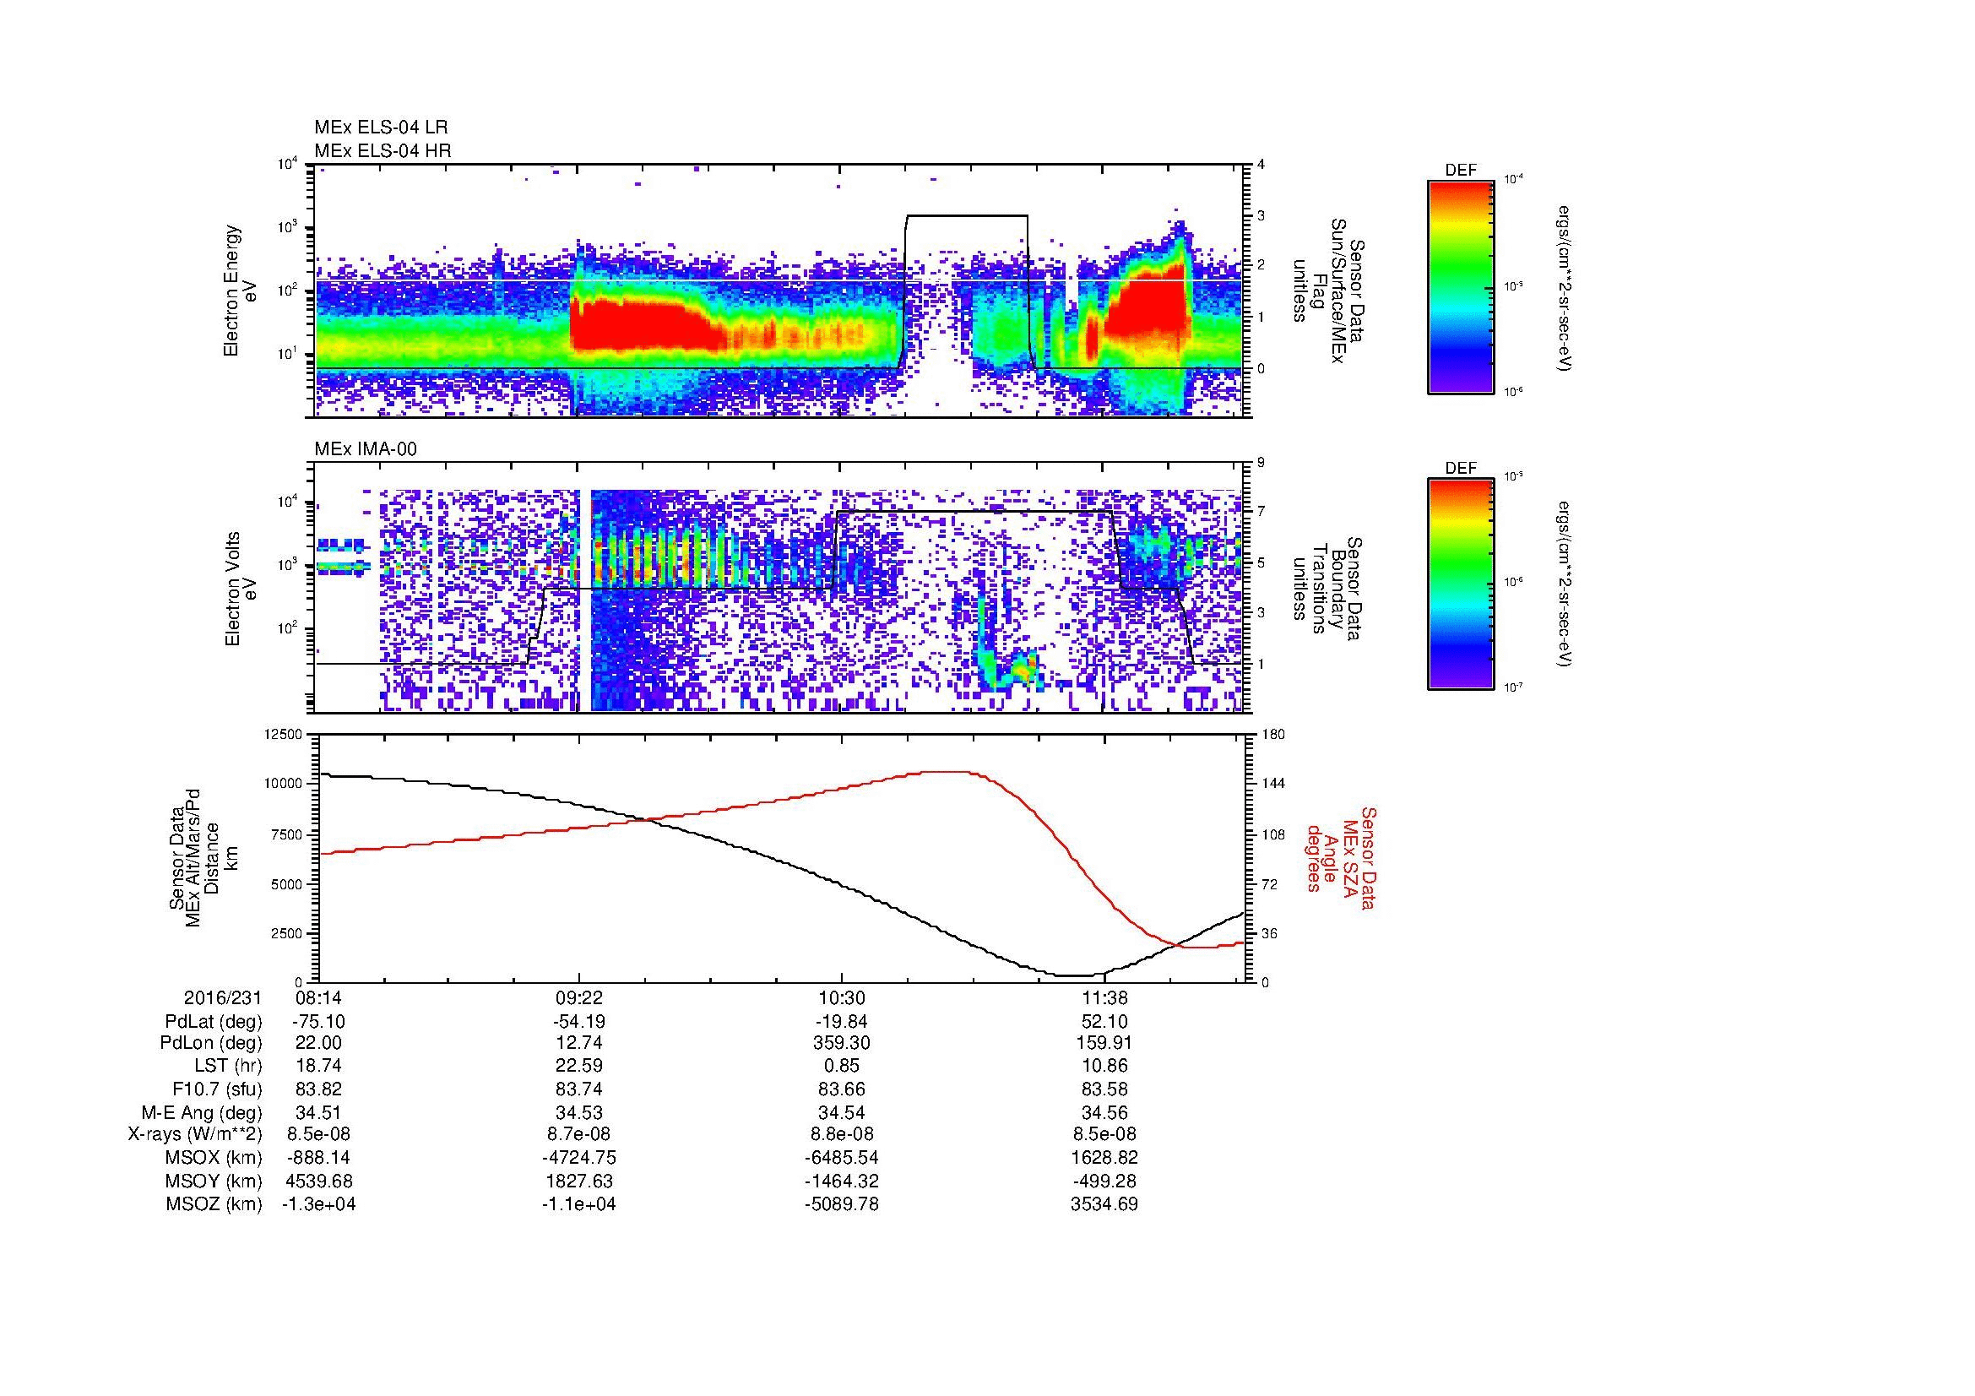
Task: Click the 'Electron Volts eV' axis label
Action: click(x=241, y=589)
